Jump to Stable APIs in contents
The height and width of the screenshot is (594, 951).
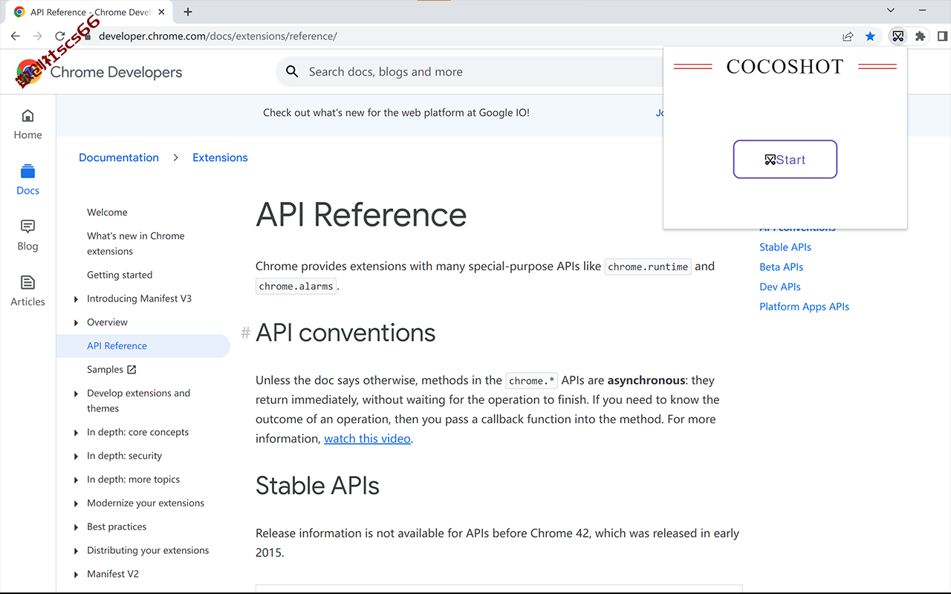tap(785, 247)
